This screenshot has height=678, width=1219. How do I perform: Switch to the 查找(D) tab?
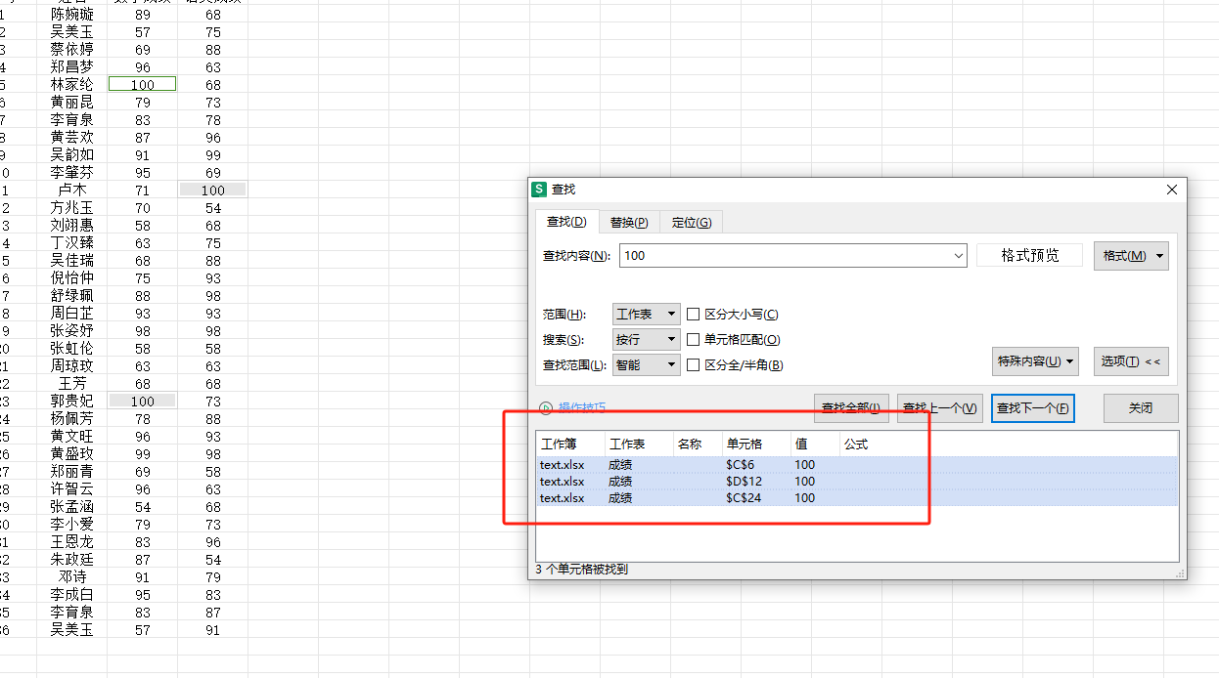[x=566, y=222]
